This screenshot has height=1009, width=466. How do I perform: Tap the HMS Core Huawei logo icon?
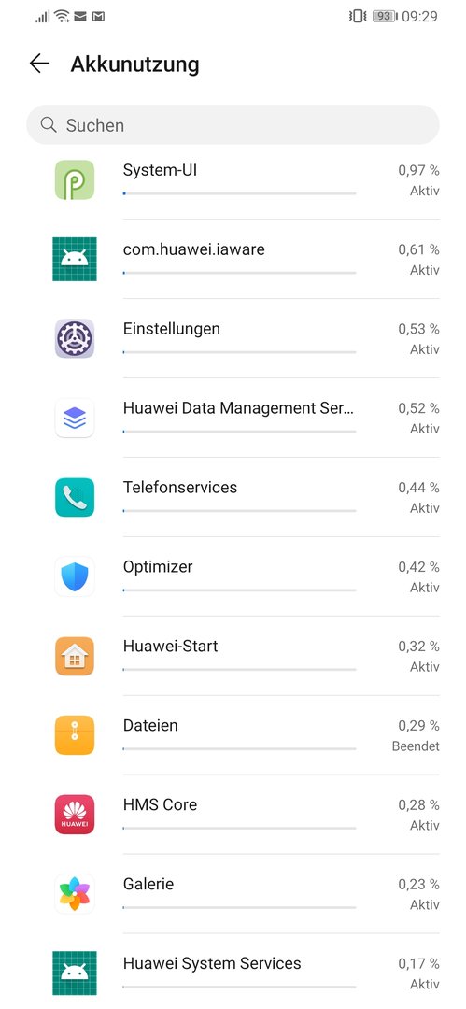pos(75,814)
